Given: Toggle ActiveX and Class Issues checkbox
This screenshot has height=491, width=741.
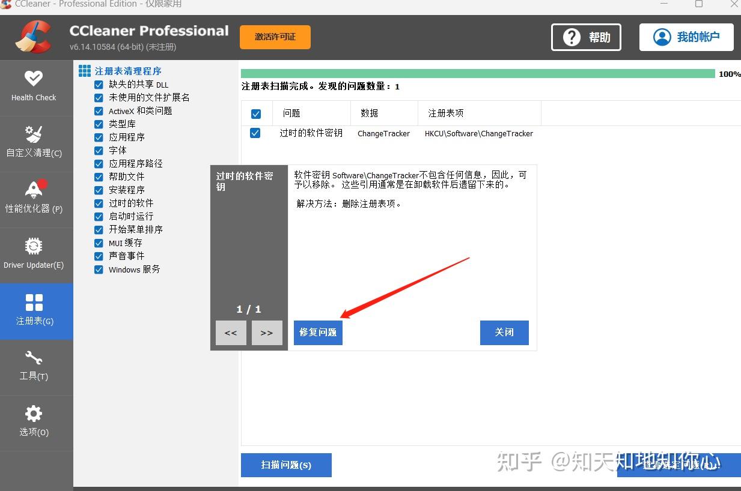Looking at the screenshot, I should coord(99,111).
